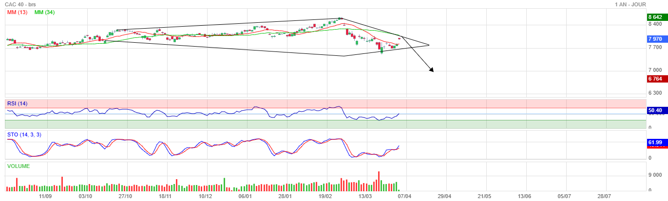
Task: Click the tallest red volume bar in March
Action: pos(379,181)
